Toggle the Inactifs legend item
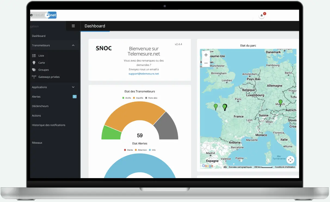Viewport: 330px width, 202px height. (x=138, y=98)
